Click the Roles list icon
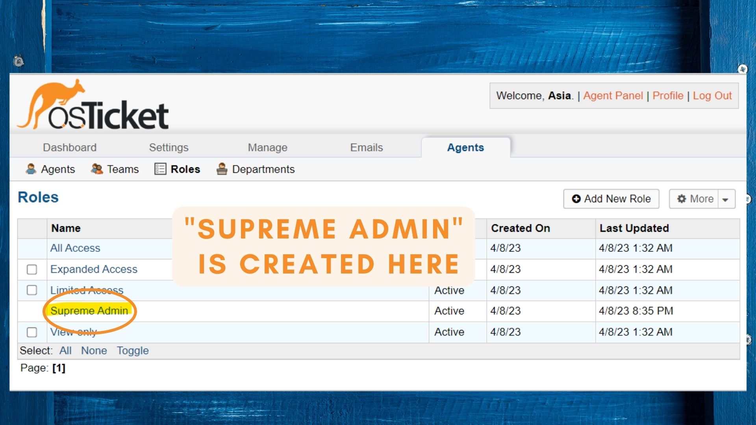Screen dimensions: 756x425 pyautogui.click(x=160, y=169)
